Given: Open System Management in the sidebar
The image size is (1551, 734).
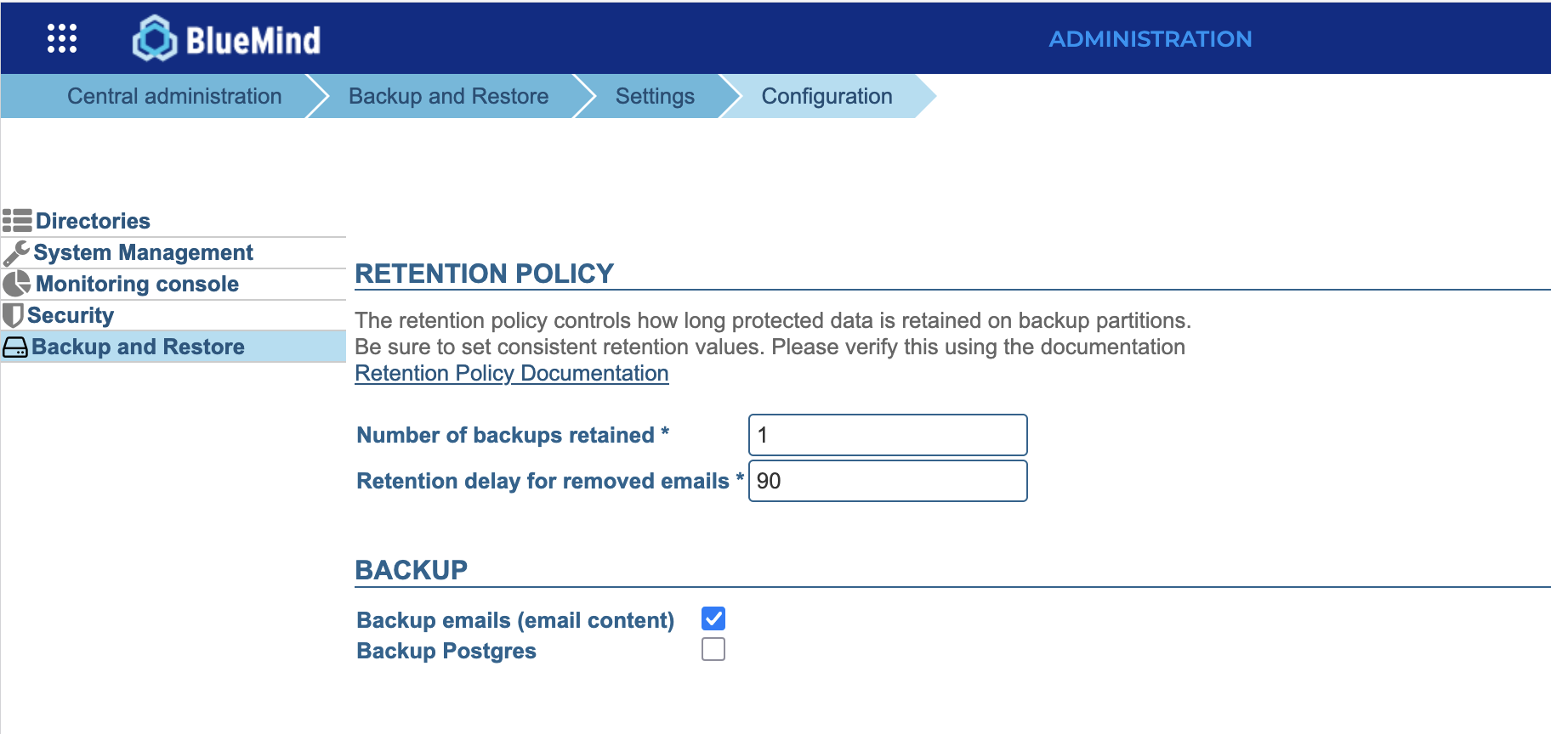Looking at the screenshot, I should (x=143, y=253).
